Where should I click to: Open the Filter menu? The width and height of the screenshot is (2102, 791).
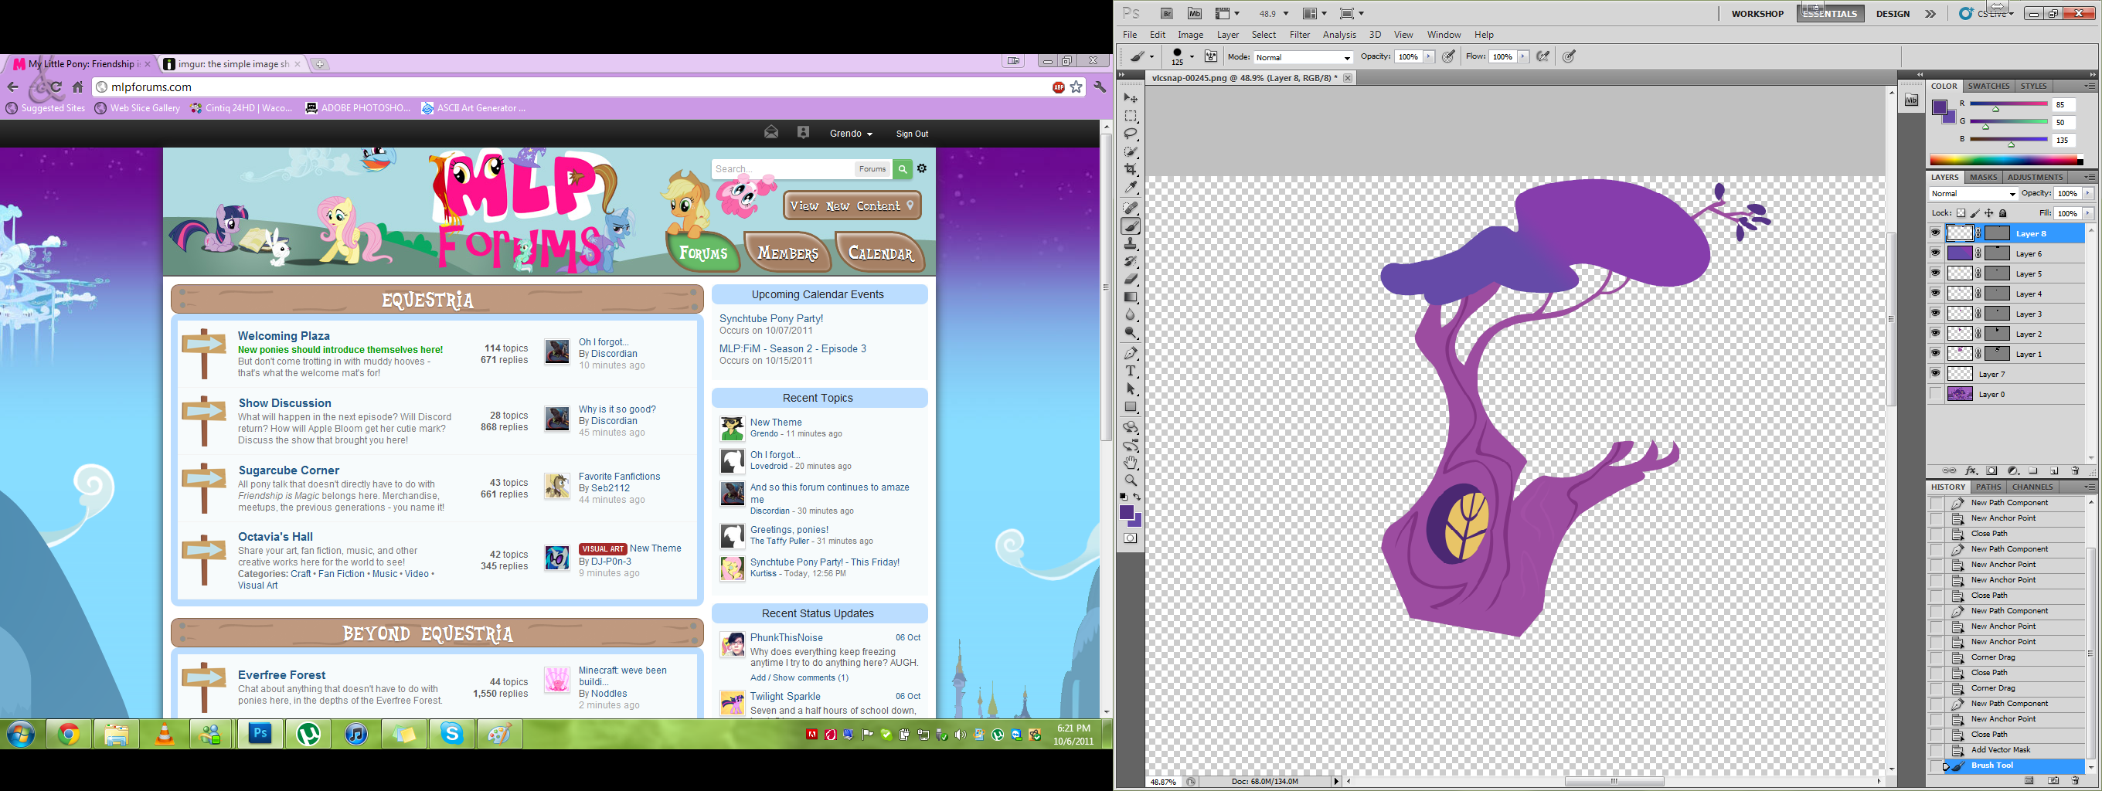[x=1300, y=35]
